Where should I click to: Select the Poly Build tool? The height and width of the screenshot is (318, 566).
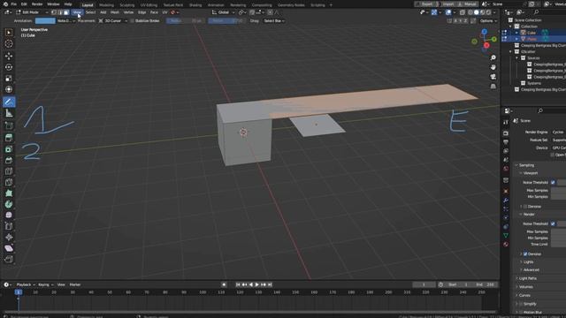(x=9, y=193)
